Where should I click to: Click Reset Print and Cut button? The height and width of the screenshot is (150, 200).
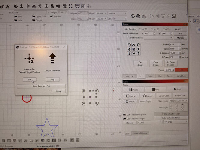[x=41, y=86]
